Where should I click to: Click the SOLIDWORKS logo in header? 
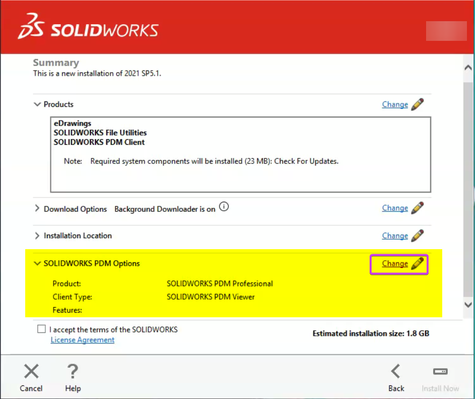[x=88, y=27]
